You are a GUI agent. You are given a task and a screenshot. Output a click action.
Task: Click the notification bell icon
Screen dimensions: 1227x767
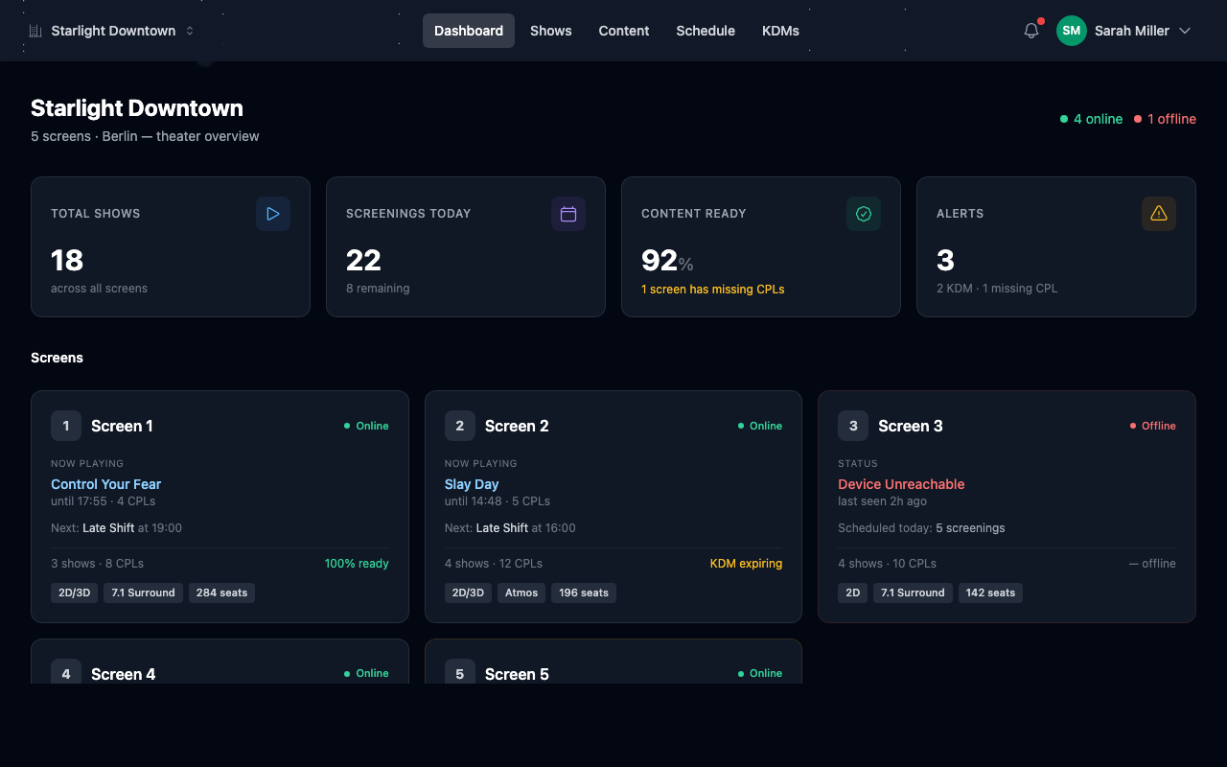(x=1031, y=31)
